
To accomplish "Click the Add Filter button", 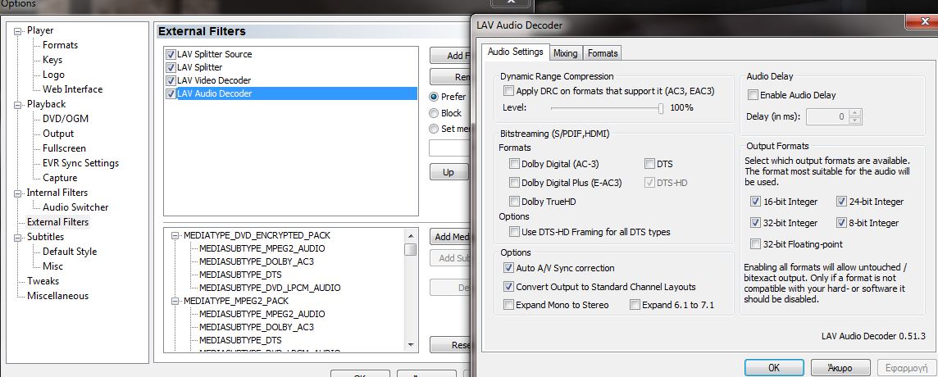I will coord(450,56).
